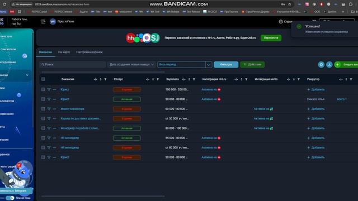This screenshot has width=358, height=201.
Task: Click the blue download export icon
Action: 329,65
